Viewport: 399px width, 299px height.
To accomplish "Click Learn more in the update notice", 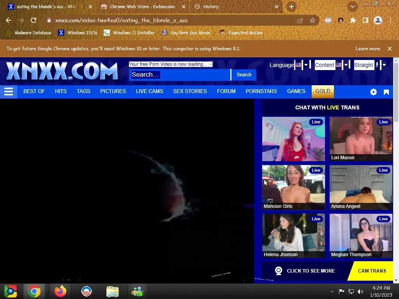I will tap(368, 49).
